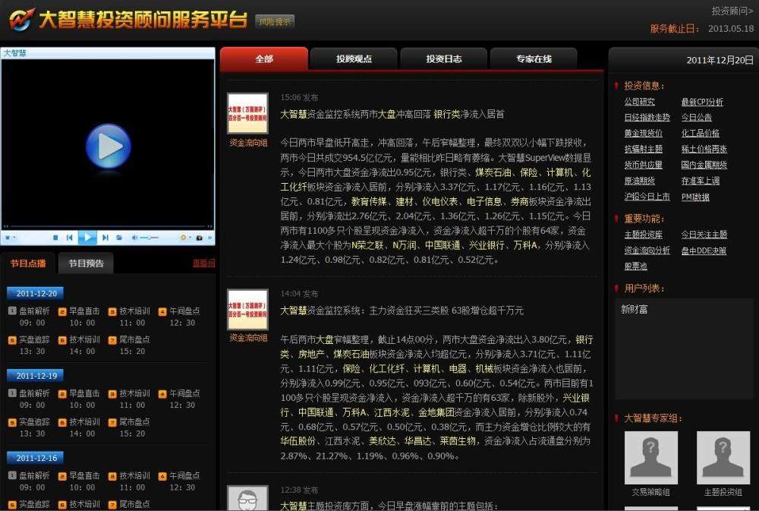Switch to the 节目预告 tab

click(87, 263)
